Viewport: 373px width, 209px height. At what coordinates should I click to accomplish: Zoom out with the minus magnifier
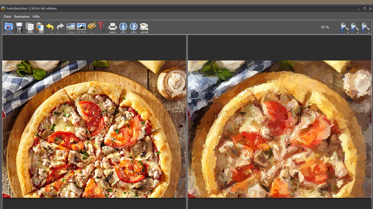point(344,27)
